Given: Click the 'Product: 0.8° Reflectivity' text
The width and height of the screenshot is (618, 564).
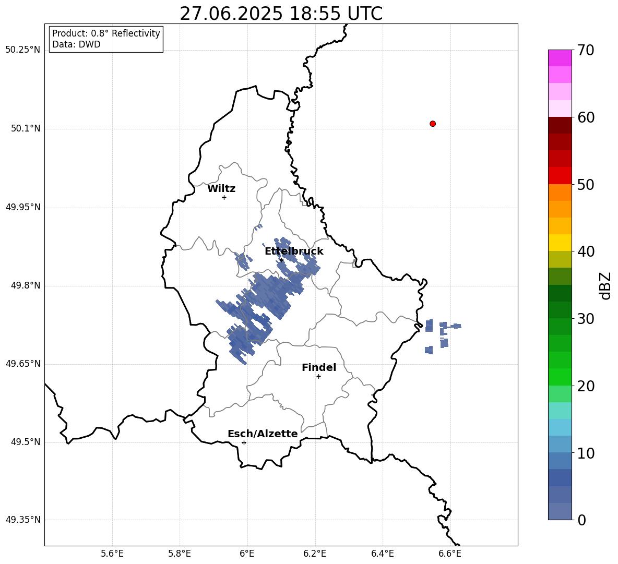Looking at the screenshot, I should pos(106,33).
